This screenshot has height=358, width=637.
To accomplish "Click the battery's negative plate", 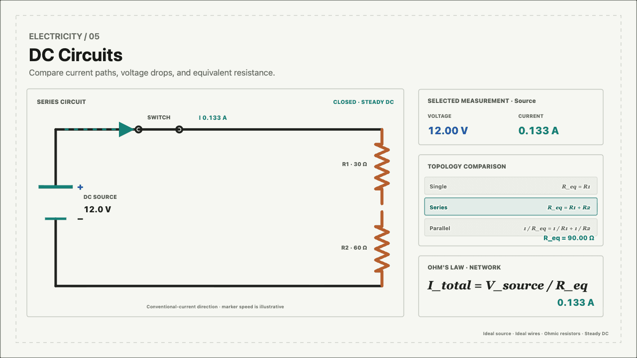I will click(56, 219).
